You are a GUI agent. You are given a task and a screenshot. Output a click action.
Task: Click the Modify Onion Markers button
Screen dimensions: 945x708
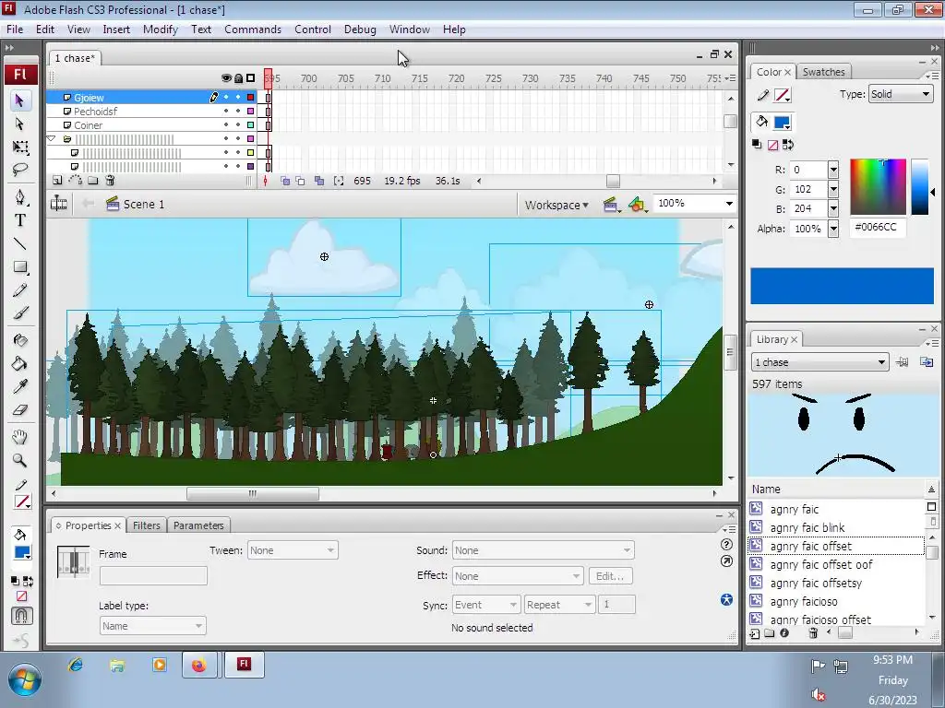pos(339,181)
